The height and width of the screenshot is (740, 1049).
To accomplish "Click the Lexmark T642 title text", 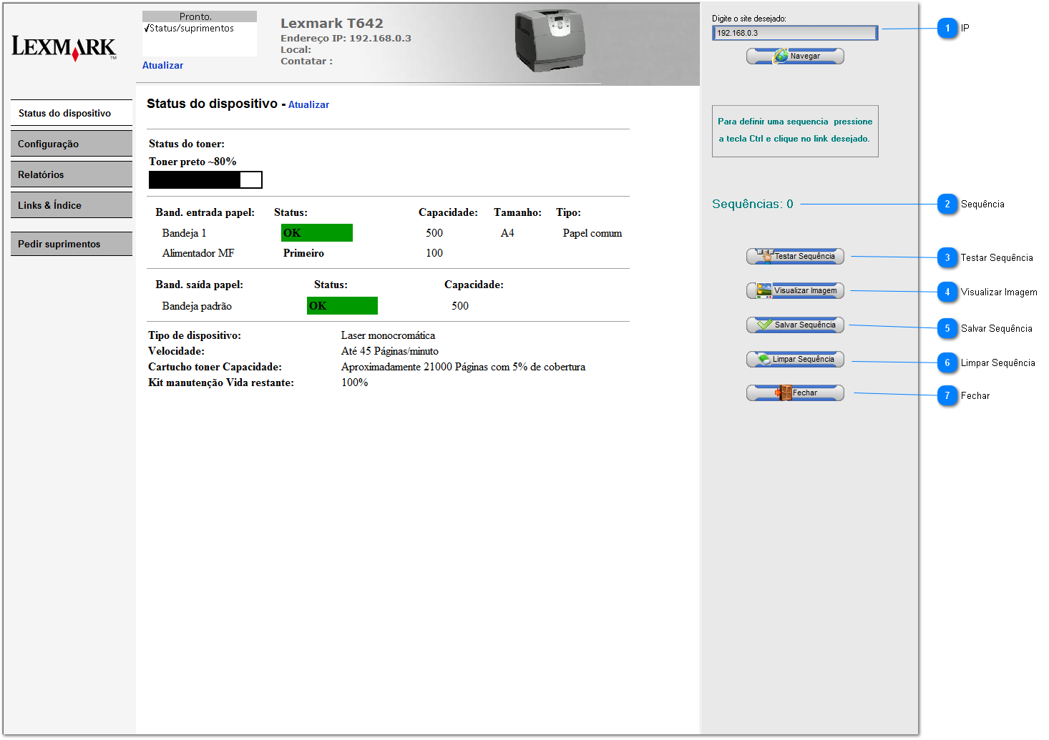I will point(332,24).
